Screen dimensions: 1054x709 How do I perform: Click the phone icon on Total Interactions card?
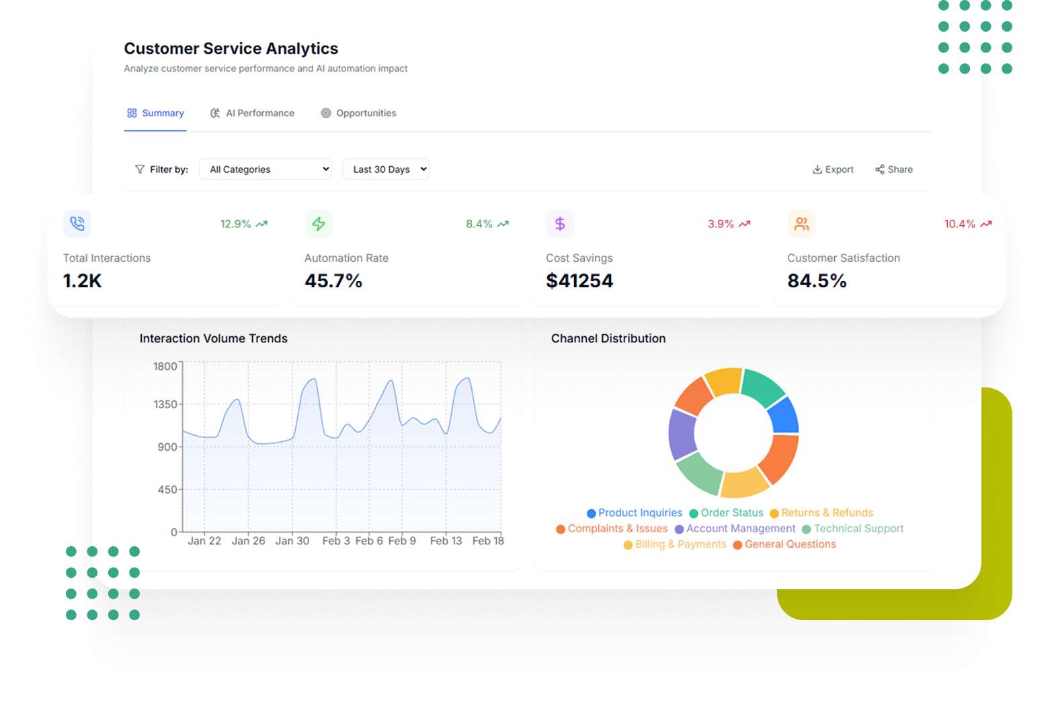point(77,224)
